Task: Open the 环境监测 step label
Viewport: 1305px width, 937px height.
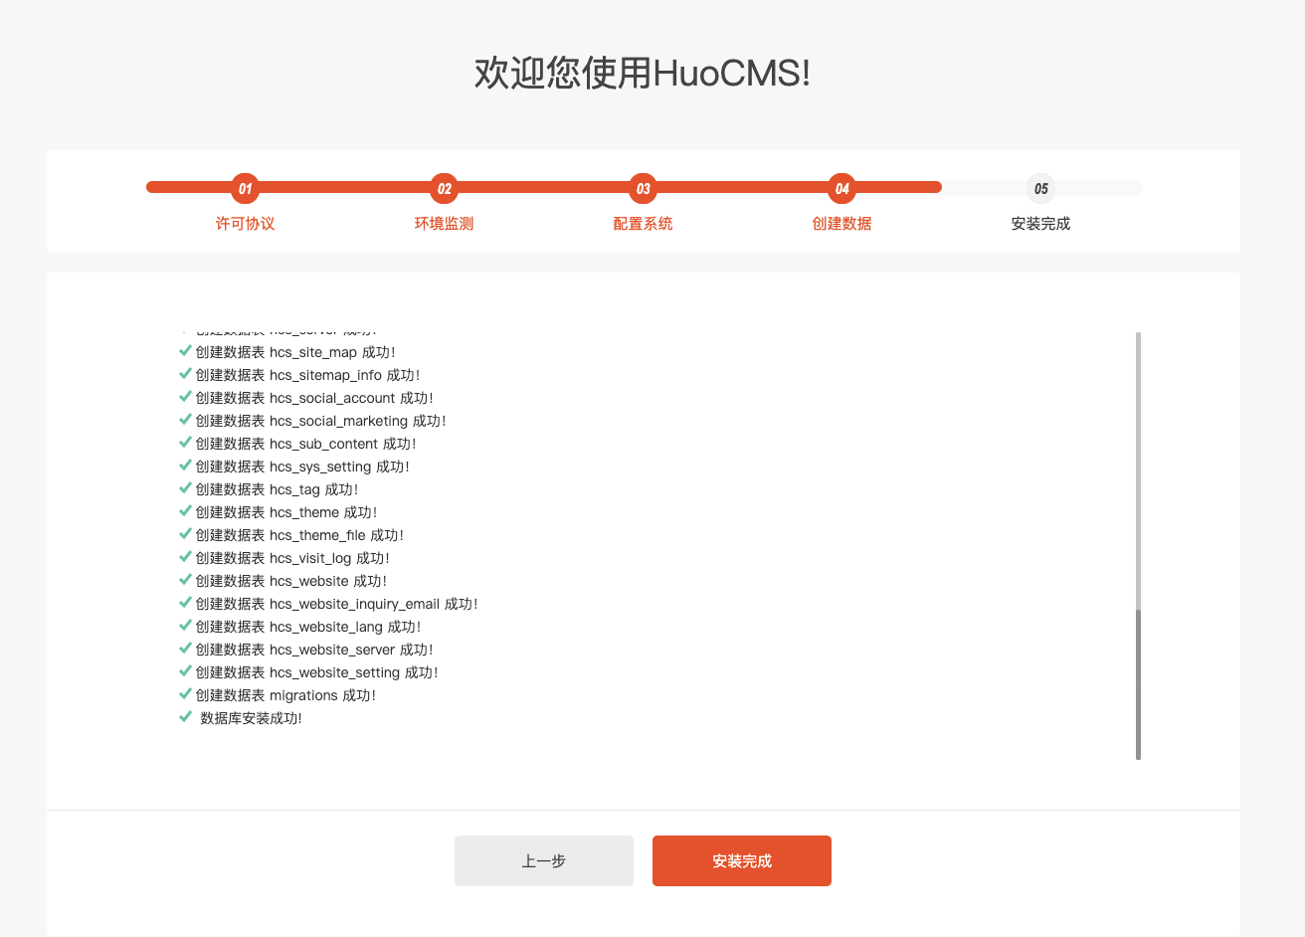Action: click(x=445, y=224)
